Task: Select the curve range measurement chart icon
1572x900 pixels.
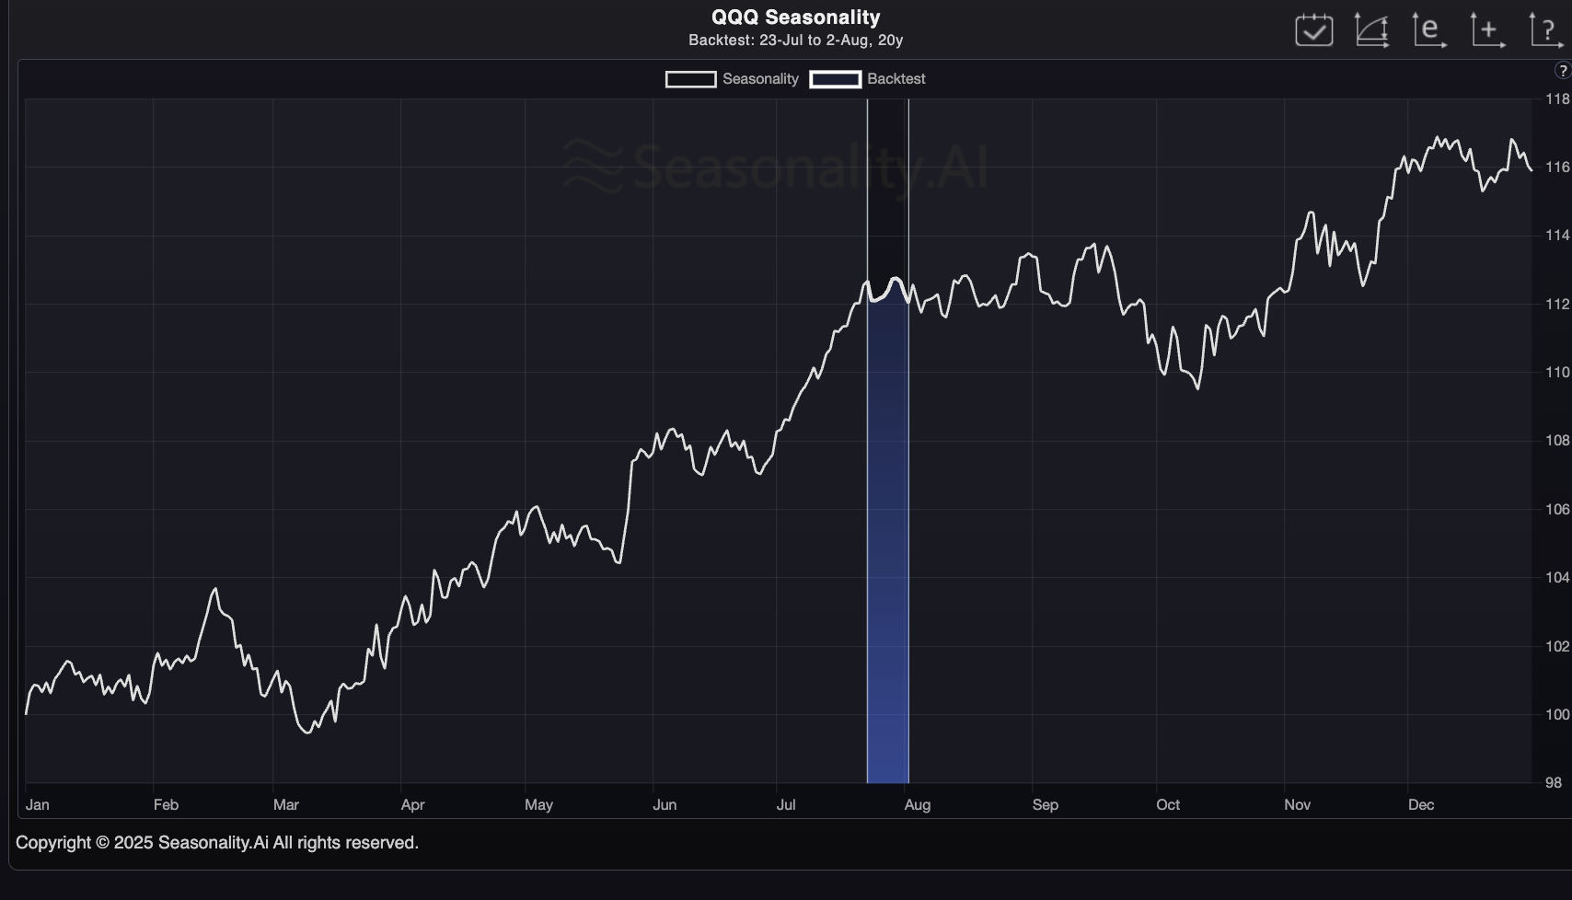Action: (x=1371, y=29)
